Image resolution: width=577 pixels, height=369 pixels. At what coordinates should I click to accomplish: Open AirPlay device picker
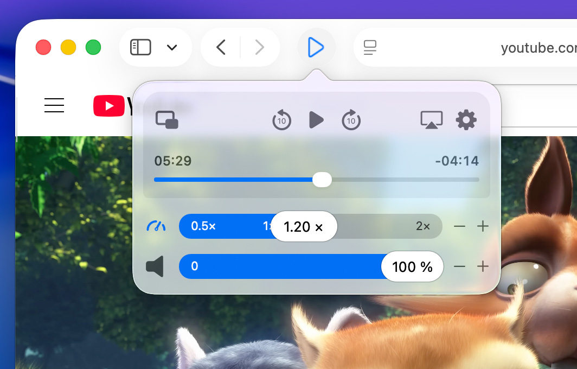tap(431, 120)
